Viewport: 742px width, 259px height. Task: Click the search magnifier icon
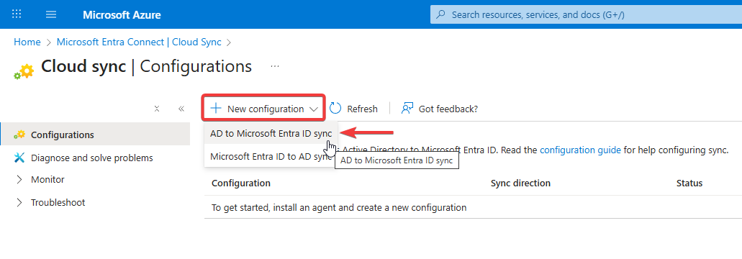(440, 14)
